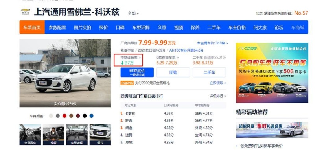Click 思域 in ranking list

click(129, 142)
